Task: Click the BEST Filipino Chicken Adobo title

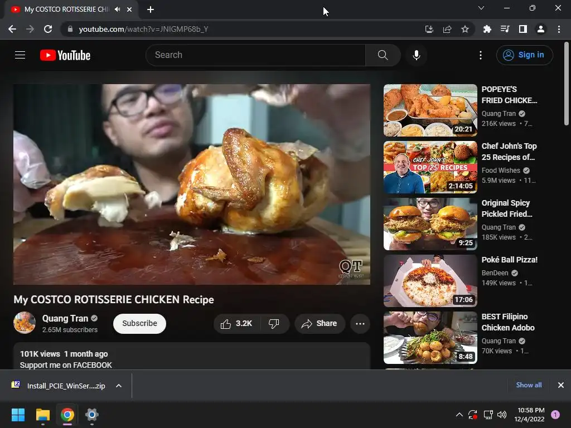Action: 507,322
